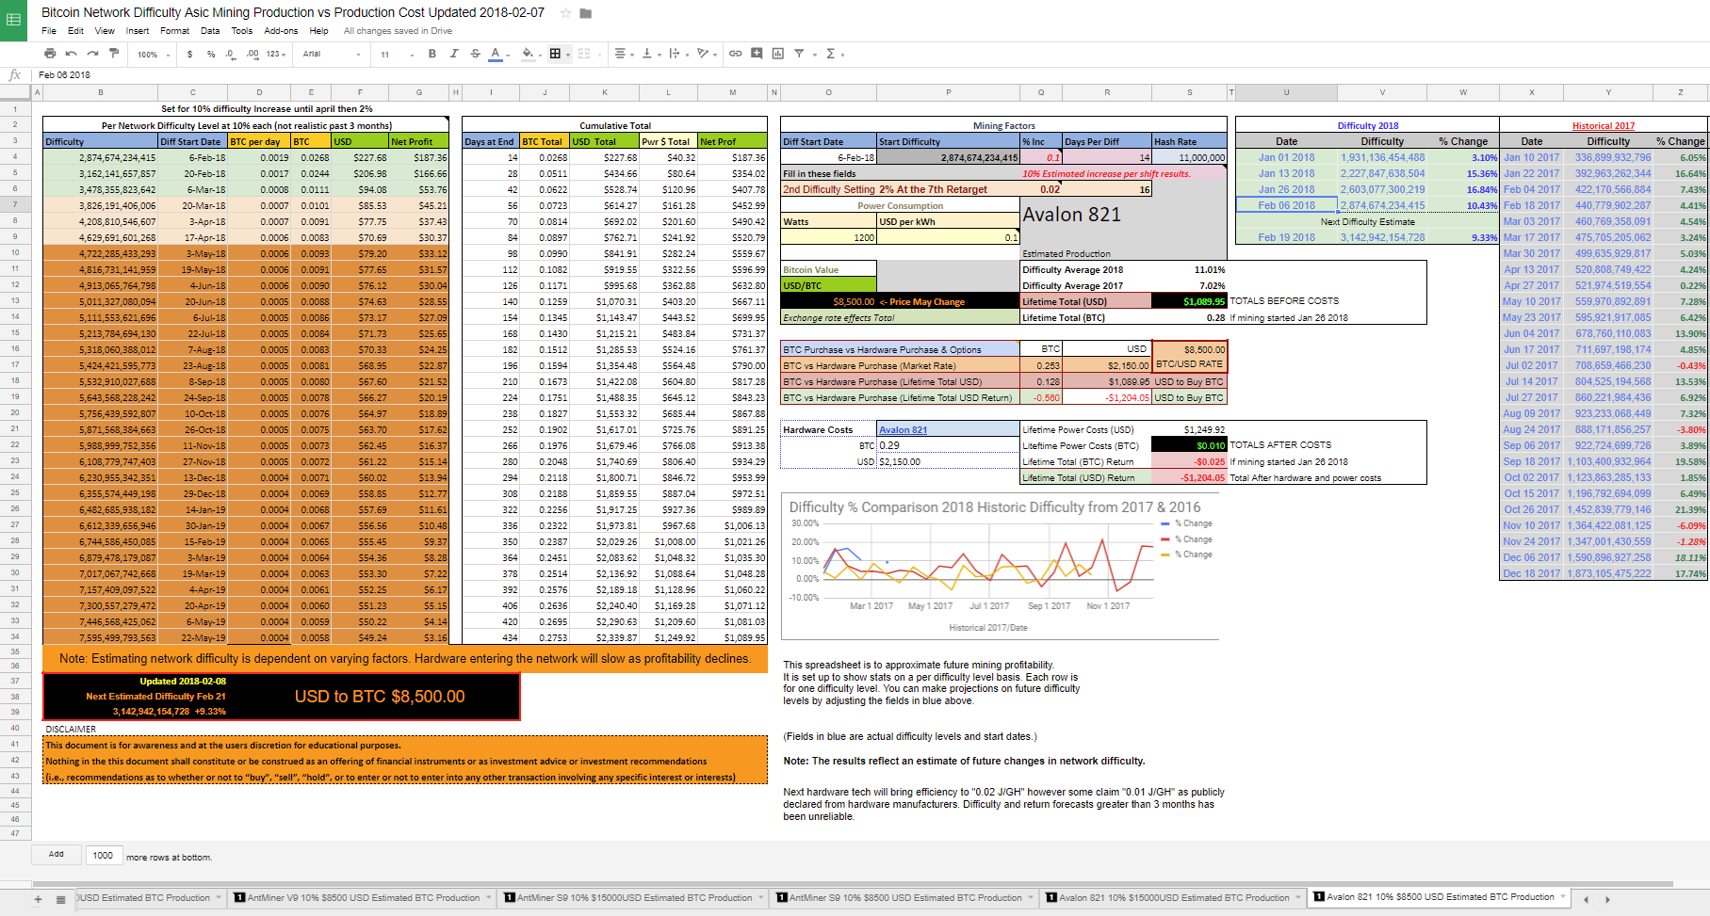Screen dimensions: 1710x916
Task: Open the Insert menu
Action: pos(138,31)
